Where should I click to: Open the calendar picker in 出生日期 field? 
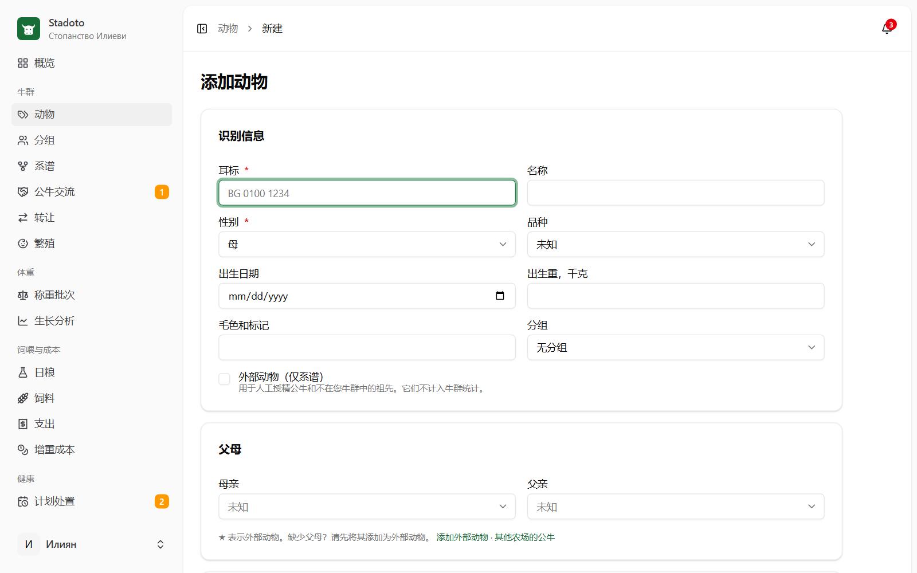click(x=500, y=296)
